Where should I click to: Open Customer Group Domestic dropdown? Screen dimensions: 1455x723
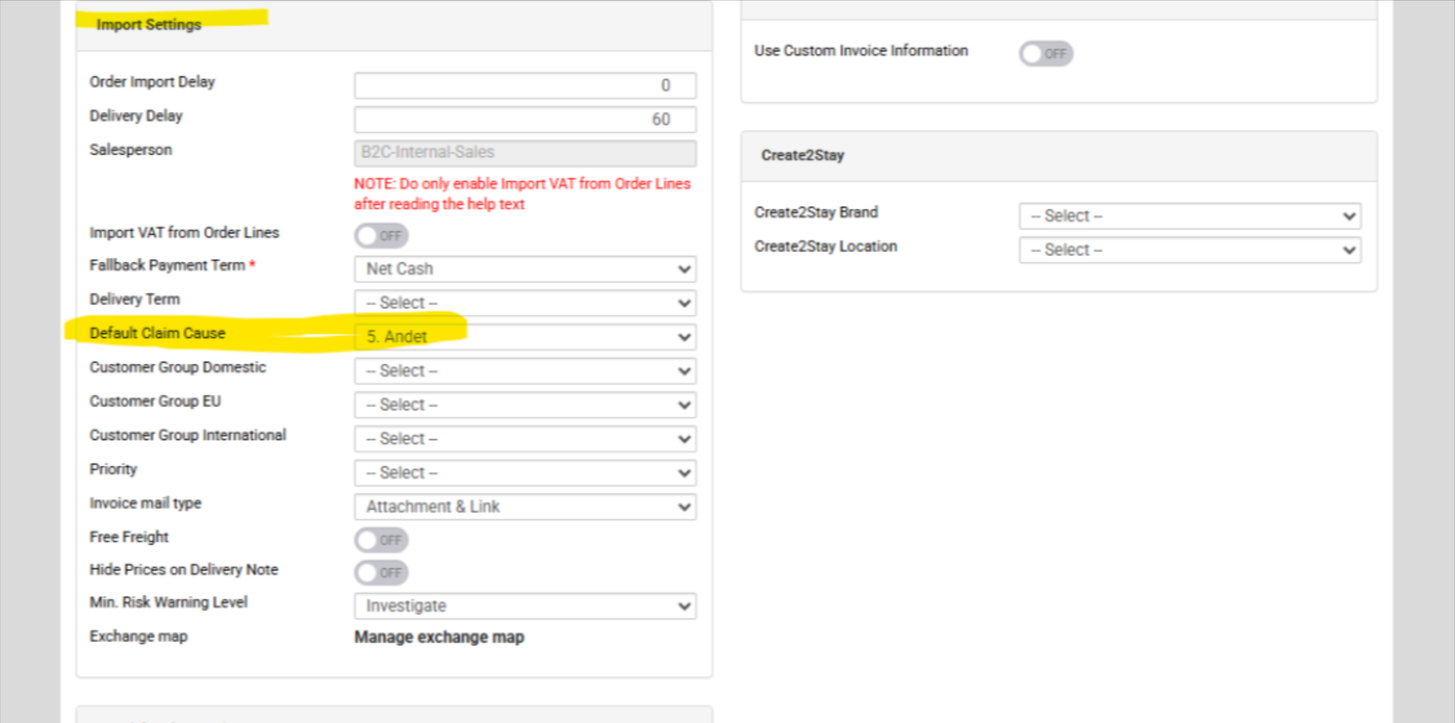(525, 371)
